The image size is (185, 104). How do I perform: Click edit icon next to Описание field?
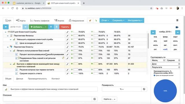click(x=95, y=99)
